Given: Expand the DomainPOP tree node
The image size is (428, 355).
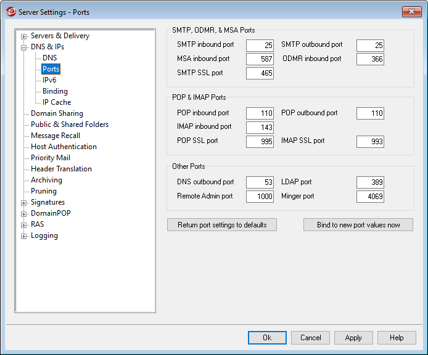Looking at the screenshot, I should [x=24, y=213].
